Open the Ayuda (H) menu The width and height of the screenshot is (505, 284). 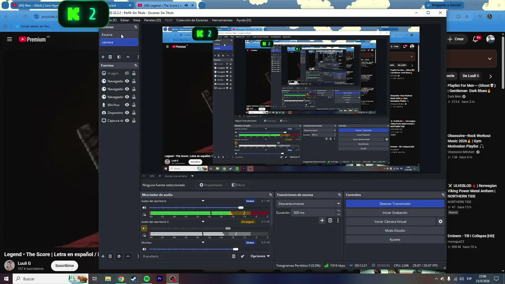click(x=243, y=20)
